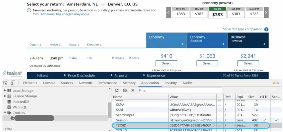
Task: Select the Web SQL entry
Action: coord(17,107)
